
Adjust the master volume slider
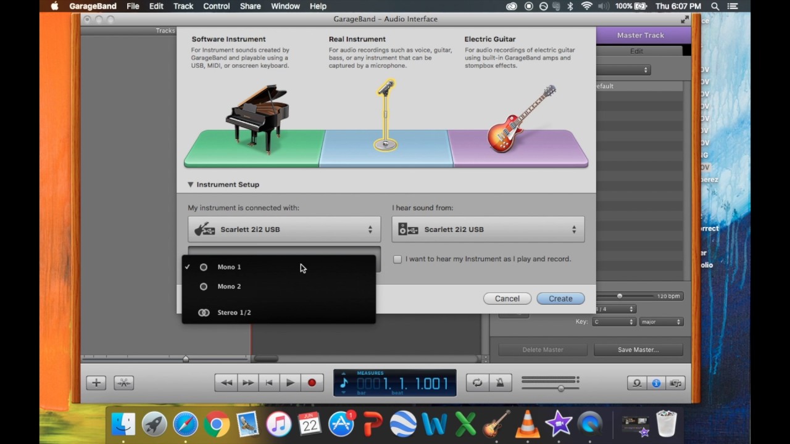coord(561,388)
